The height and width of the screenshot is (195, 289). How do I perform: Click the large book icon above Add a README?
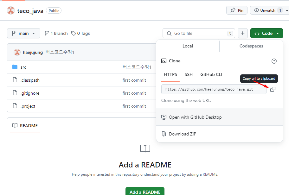tap(145, 148)
